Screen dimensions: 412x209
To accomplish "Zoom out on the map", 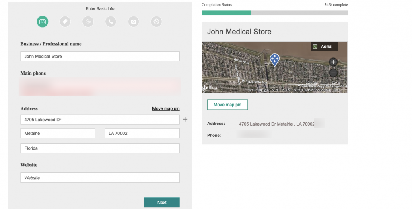I will [x=333, y=73].
